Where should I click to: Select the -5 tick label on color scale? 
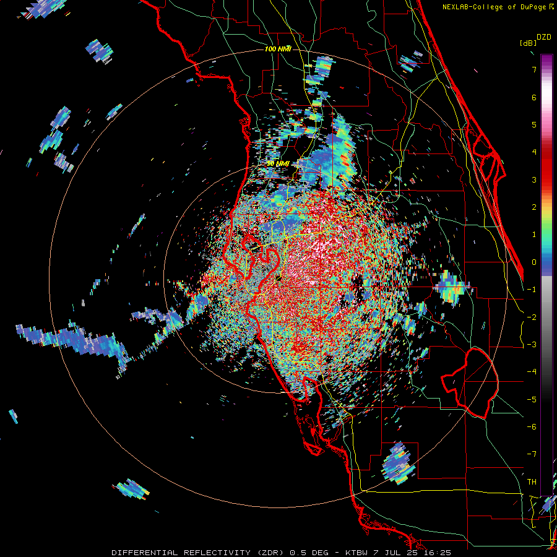tap(532, 399)
